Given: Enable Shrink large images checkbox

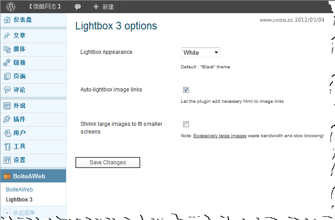Looking at the screenshot, I should click(186, 124).
